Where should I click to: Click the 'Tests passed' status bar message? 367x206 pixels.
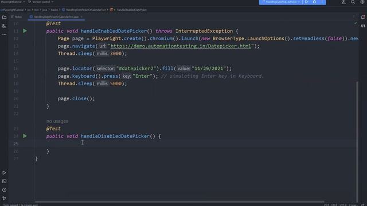click(20, 205)
